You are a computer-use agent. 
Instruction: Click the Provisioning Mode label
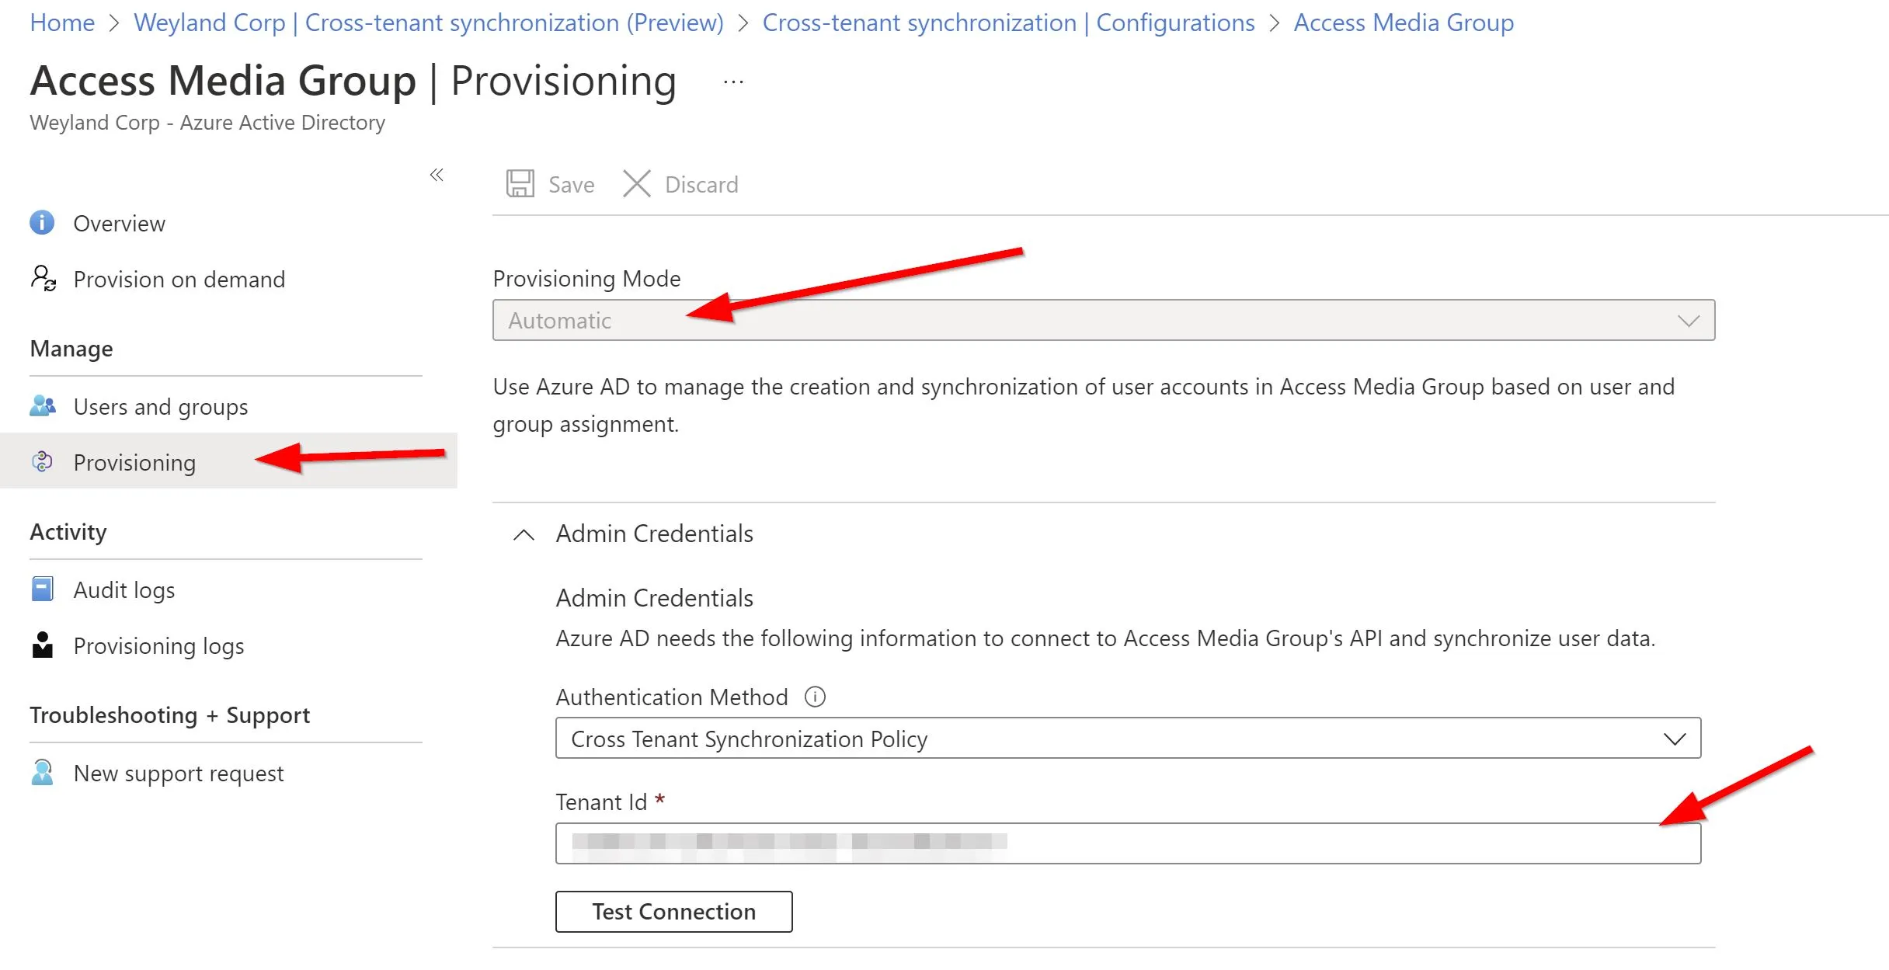586,278
